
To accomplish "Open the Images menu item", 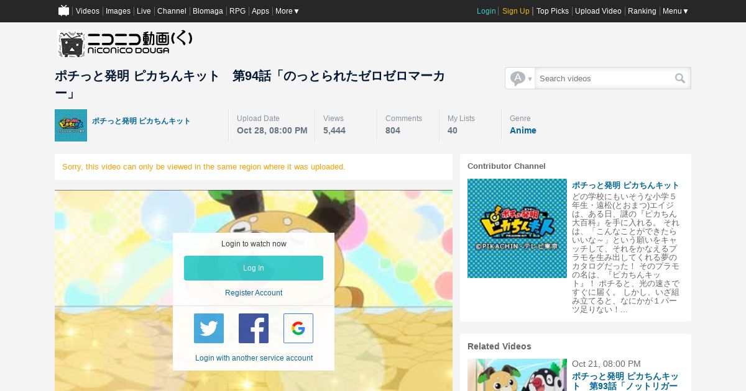I will (x=118, y=11).
